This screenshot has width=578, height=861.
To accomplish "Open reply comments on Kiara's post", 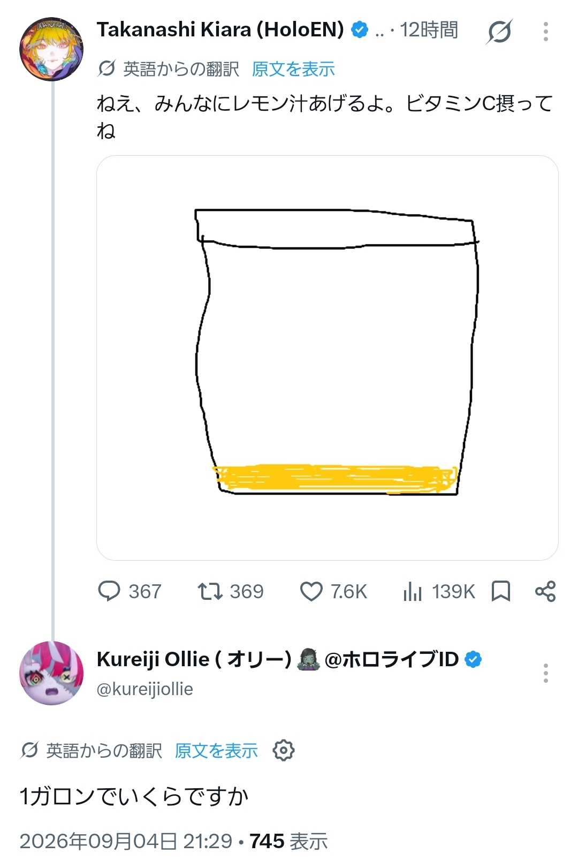I will (130, 591).
